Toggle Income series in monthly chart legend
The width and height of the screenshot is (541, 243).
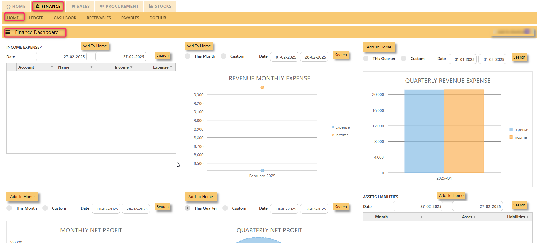point(340,135)
